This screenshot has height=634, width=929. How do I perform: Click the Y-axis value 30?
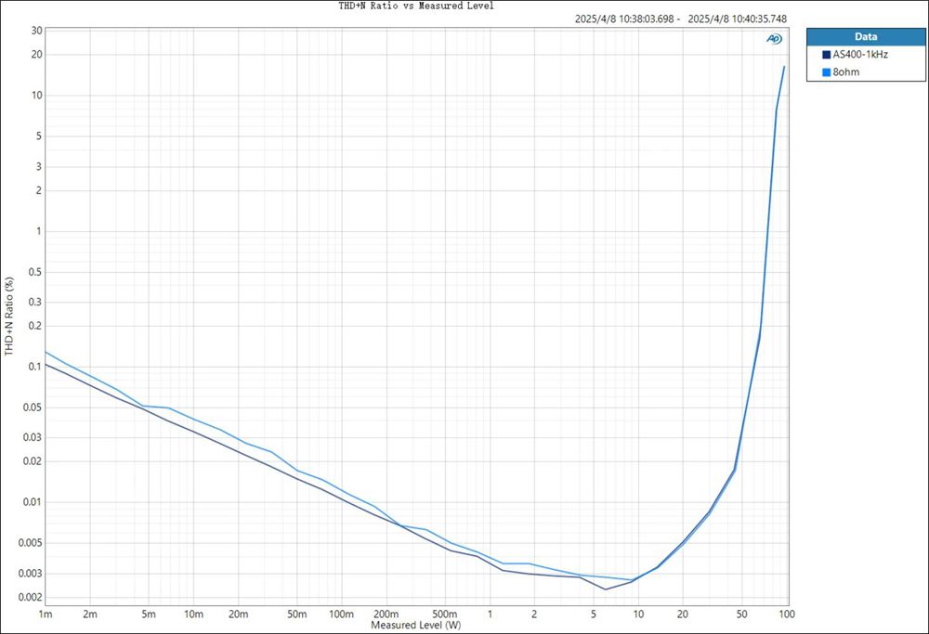(x=37, y=31)
